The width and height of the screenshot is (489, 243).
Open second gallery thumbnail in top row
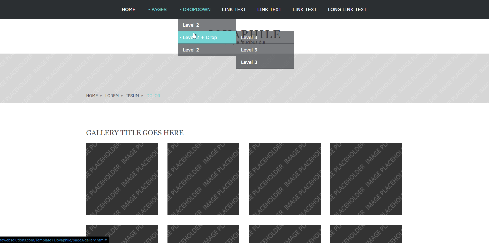(x=203, y=179)
